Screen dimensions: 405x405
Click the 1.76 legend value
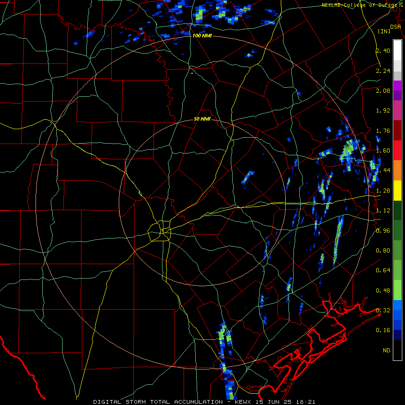point(383,130)
